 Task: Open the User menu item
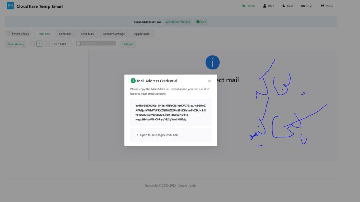tap(268, 6)
